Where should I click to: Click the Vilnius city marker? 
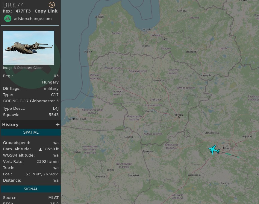coord(178,117)
